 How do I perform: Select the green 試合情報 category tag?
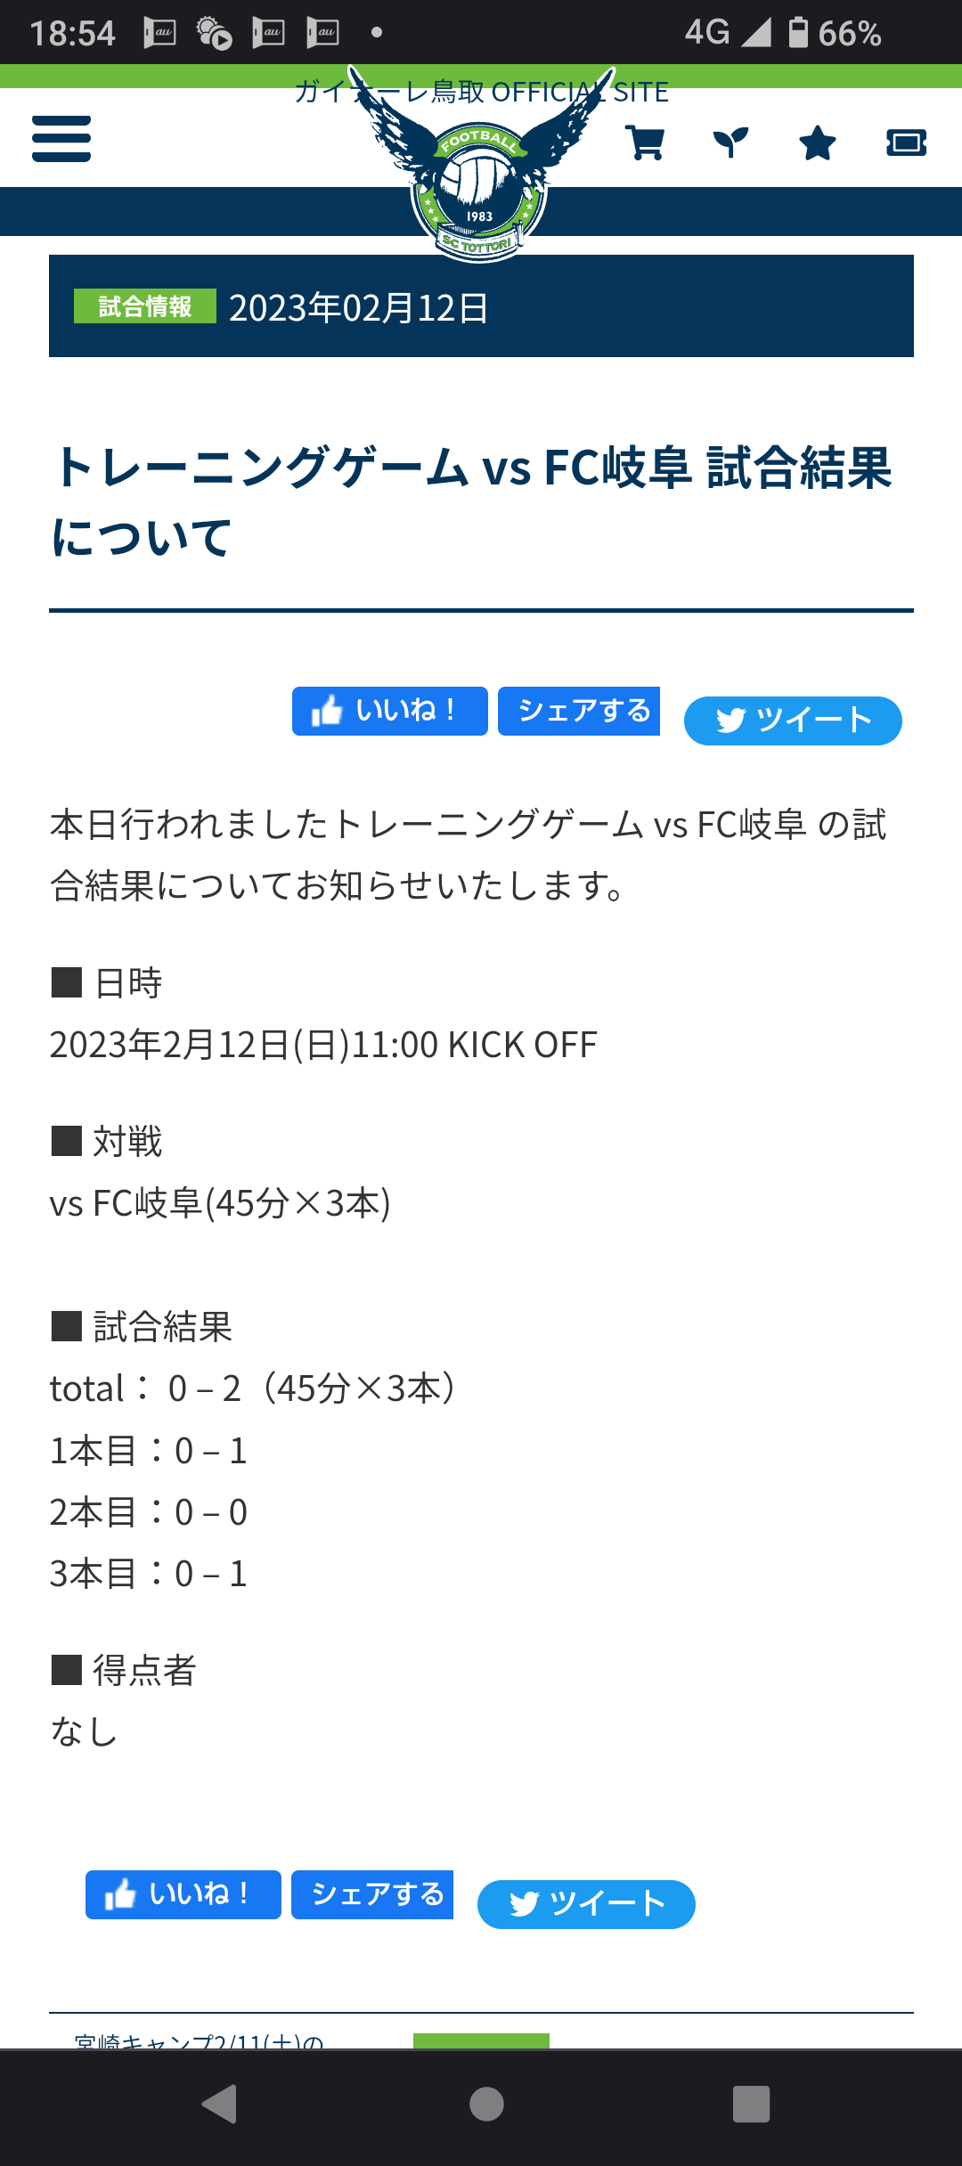(x=144, y=306)
